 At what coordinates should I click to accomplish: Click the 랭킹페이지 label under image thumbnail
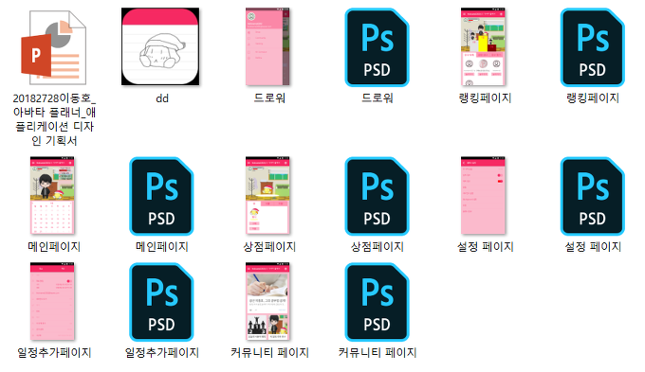click(485, 97)
